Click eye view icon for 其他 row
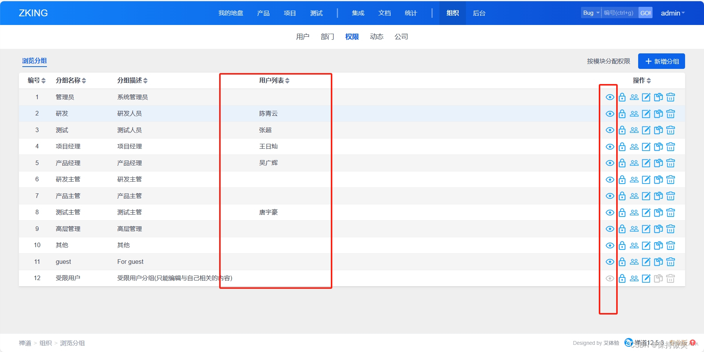The image size is (704, 352). (610, 246)
